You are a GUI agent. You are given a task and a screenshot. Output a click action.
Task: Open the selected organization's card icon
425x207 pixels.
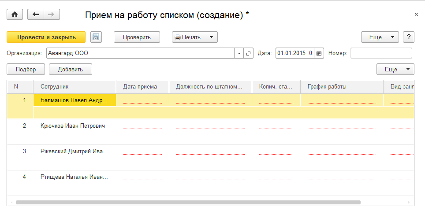pos(248,53)
